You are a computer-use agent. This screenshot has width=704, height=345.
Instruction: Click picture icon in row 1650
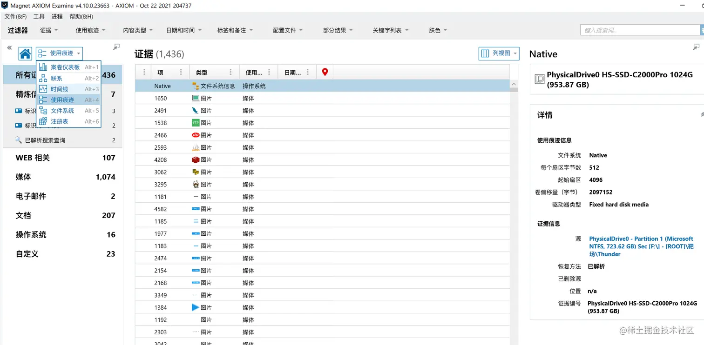click(x=196, y=98)
